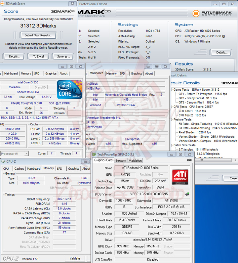Open the Processor #1 selection dropdown
This screenshot has height=263, width=238.
click(26, 153)
